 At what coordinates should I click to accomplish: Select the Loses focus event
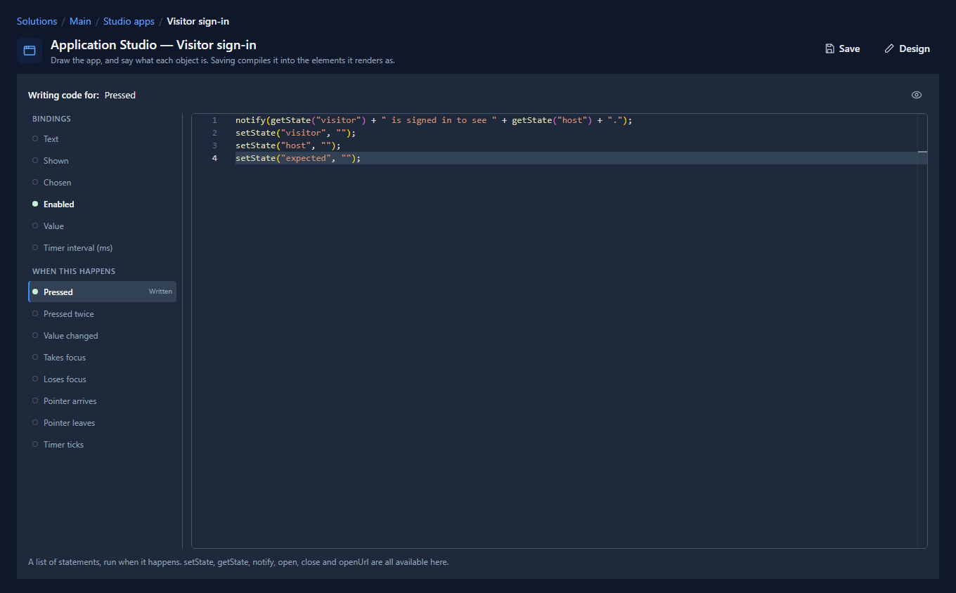click(102, 379)
